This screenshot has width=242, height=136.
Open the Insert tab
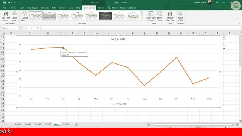coord(22,8)
